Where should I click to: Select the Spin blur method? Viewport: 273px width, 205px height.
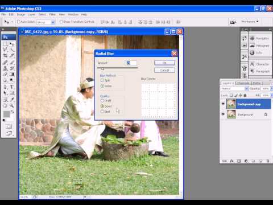pyautogui.click(x=102, y=80)
